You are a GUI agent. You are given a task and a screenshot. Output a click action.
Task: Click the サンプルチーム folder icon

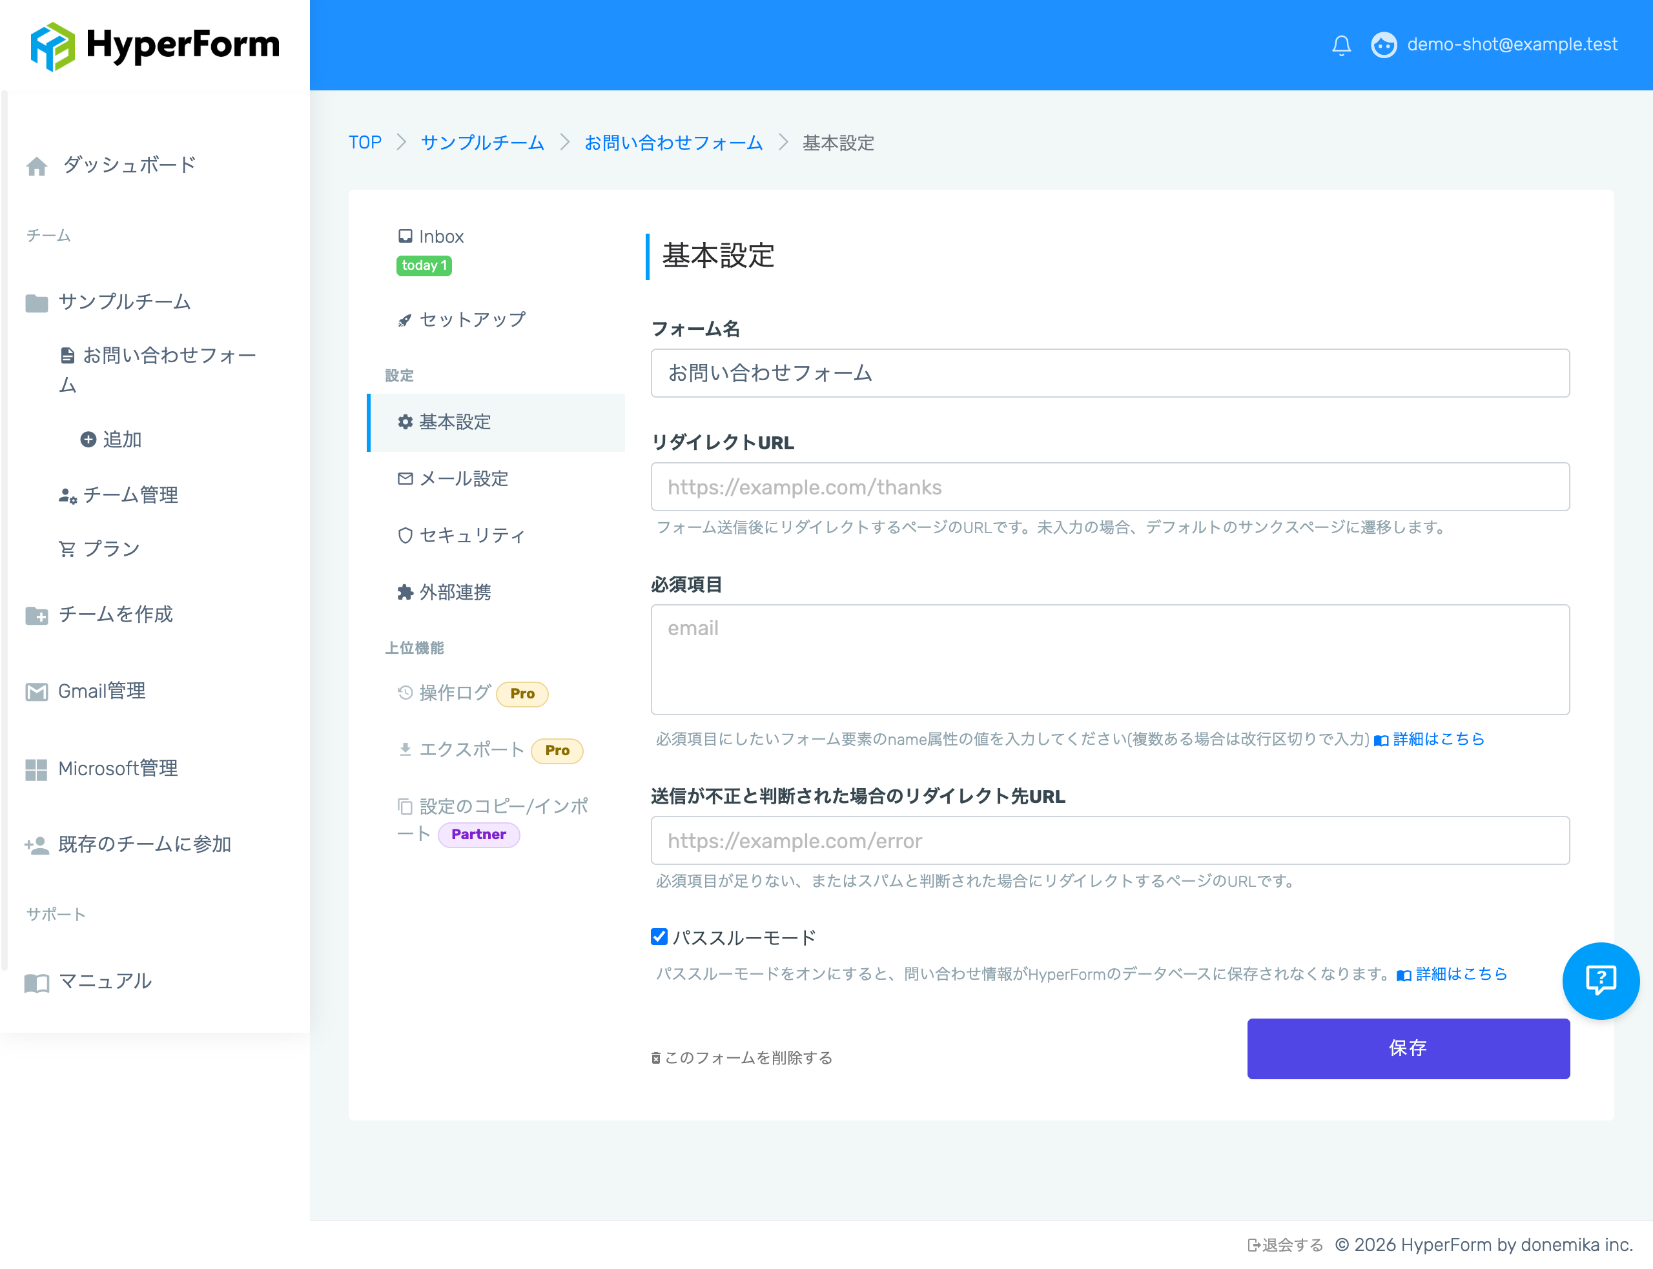[36, 303]
